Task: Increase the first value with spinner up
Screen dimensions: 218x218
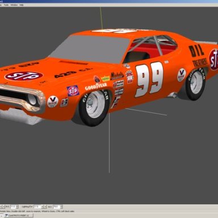Action: tap(18, 206)
